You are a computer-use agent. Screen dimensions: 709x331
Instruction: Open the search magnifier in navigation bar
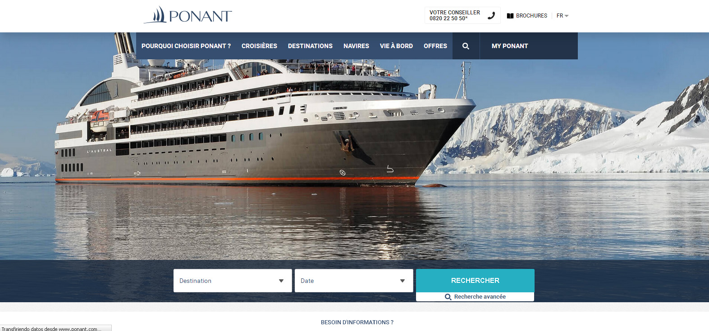coord(466,46)
